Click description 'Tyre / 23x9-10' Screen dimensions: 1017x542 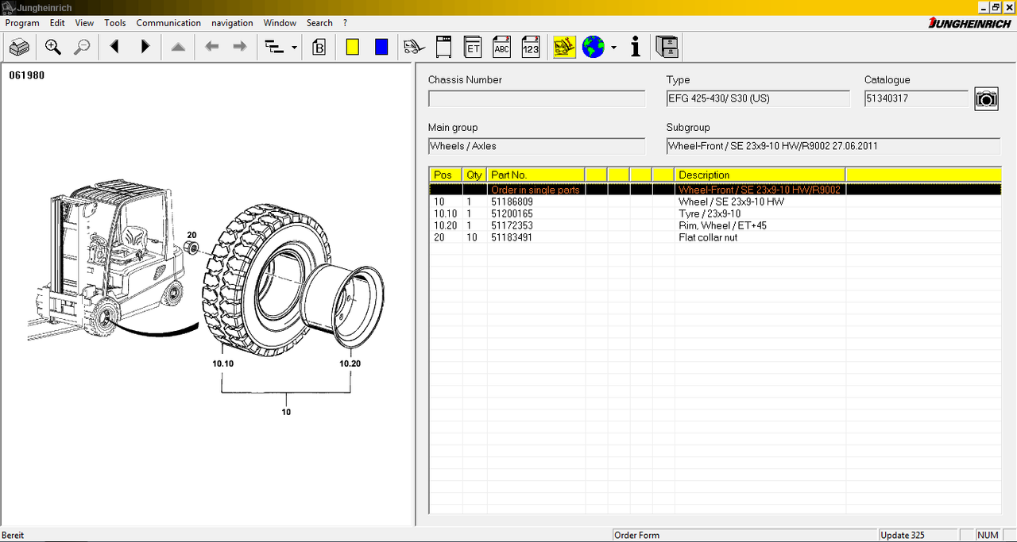point(710,213)
